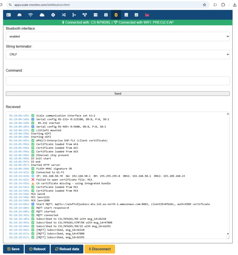The image size is (238, 255).
Task: Click the yellow Disconnect button
Action: coord(100,249)
